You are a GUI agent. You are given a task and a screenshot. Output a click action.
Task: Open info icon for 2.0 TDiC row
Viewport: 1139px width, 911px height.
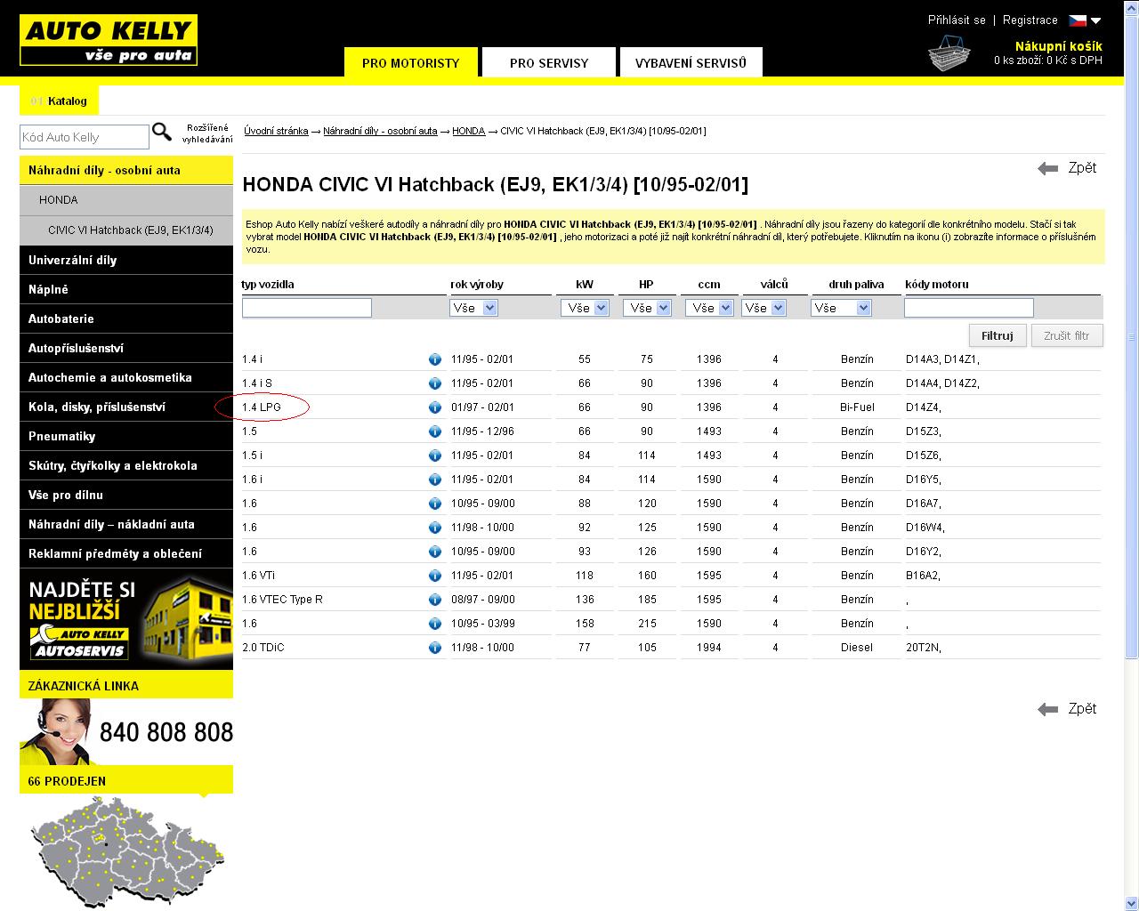pos(435,648)
